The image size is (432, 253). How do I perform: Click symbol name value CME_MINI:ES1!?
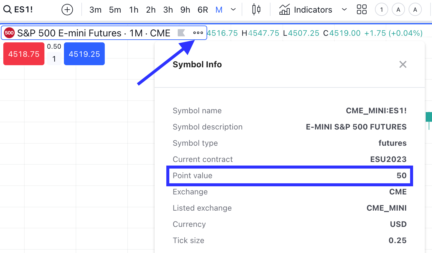point(376,111)
